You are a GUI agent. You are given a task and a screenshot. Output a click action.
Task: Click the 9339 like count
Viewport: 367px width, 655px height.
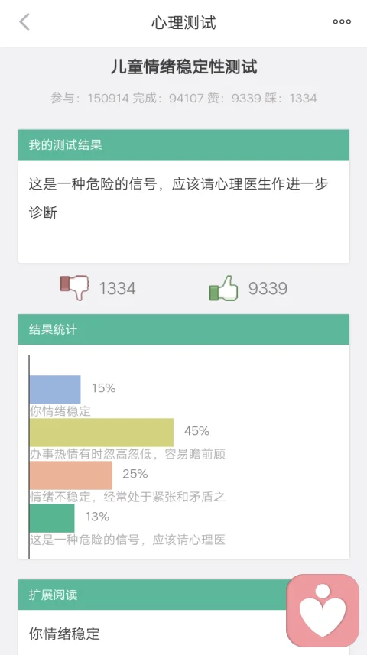coord(268,289)
